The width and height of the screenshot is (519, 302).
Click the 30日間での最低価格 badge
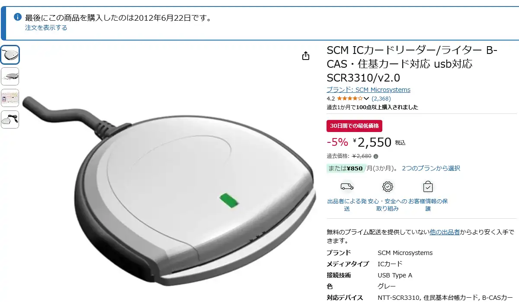pos(354,126)
